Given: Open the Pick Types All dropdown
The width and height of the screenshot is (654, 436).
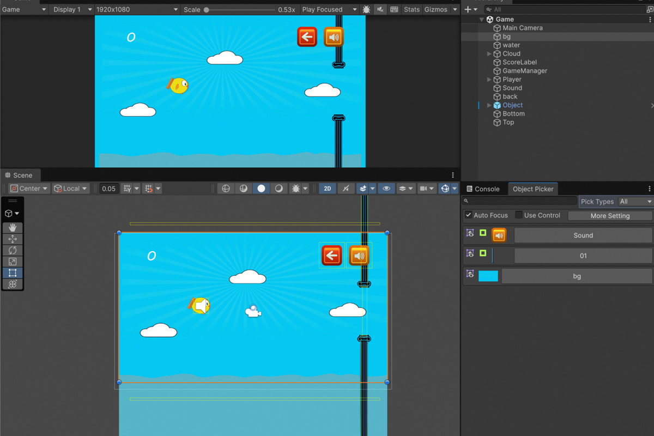Looking at the screenshot, I should (x=635, y=201).
